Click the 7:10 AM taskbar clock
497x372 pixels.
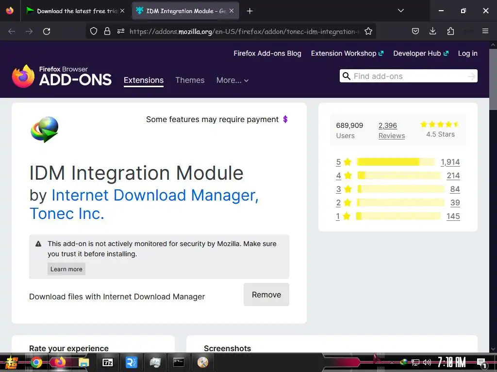pyautogui.click(x=452, y=362)
